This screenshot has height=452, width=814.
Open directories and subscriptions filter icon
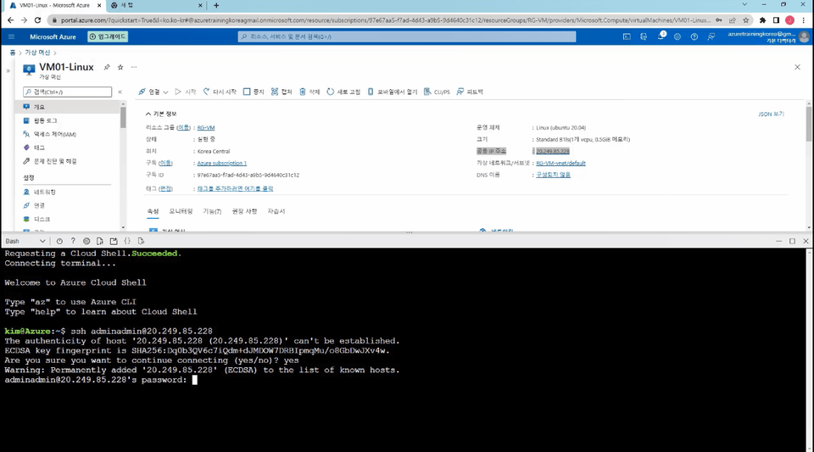click(644, 36)
